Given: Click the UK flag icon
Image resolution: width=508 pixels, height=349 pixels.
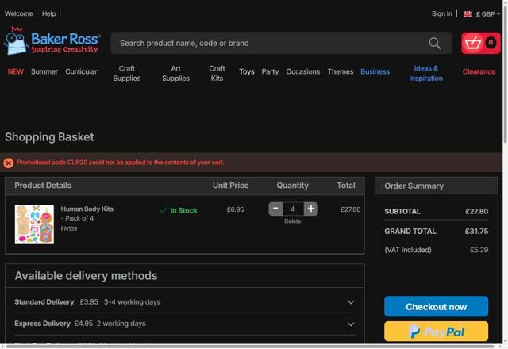Looking at the screenshot, I should (x=468, y=14).
